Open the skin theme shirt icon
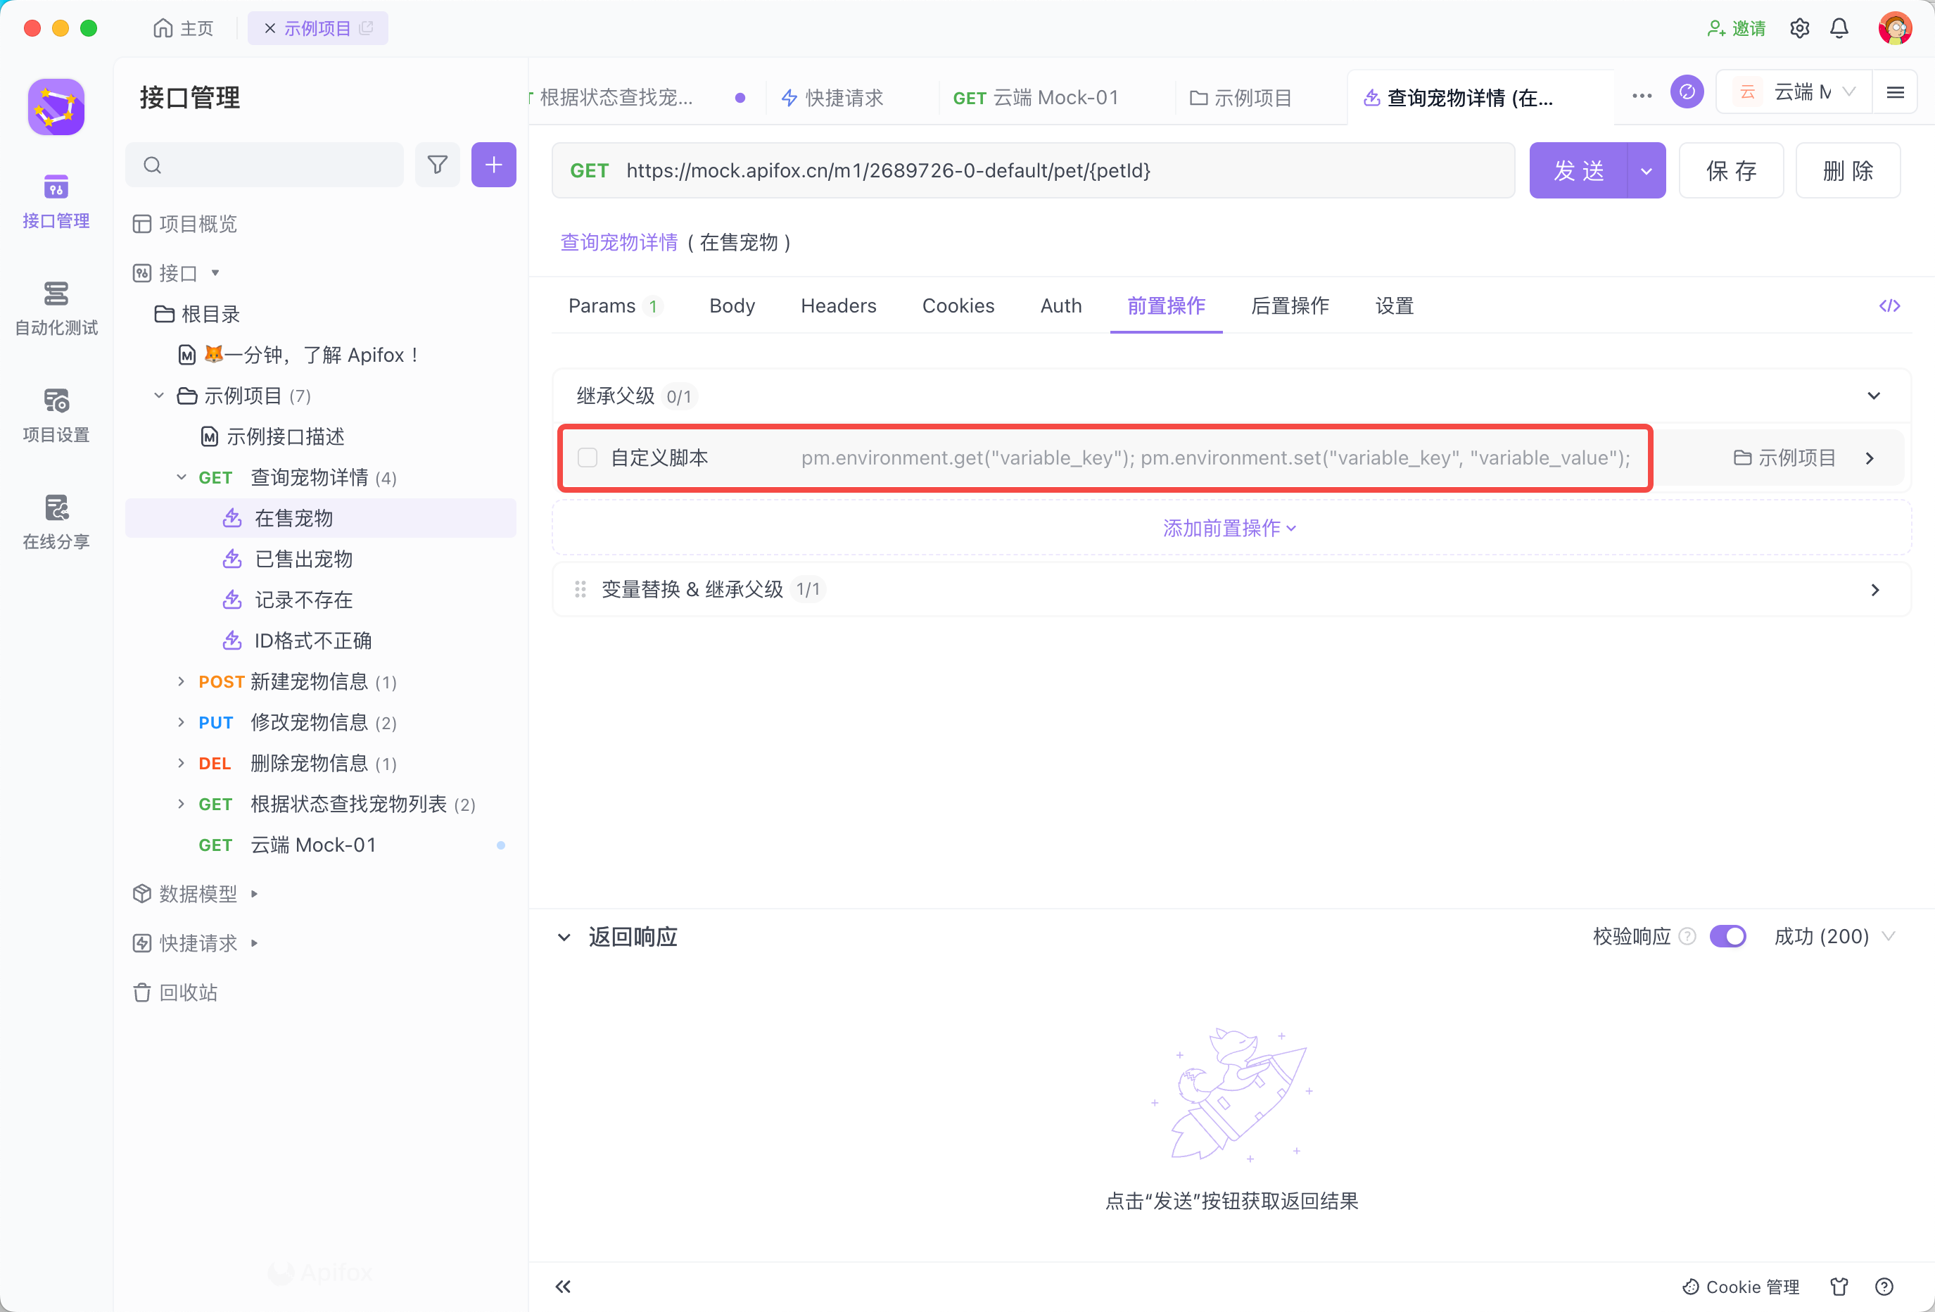The height and width of the screenshot is (1312, 1935). click(1839, 1286)
